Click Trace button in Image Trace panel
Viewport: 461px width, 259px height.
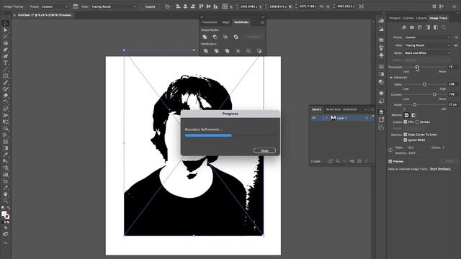tap(449, 161)
